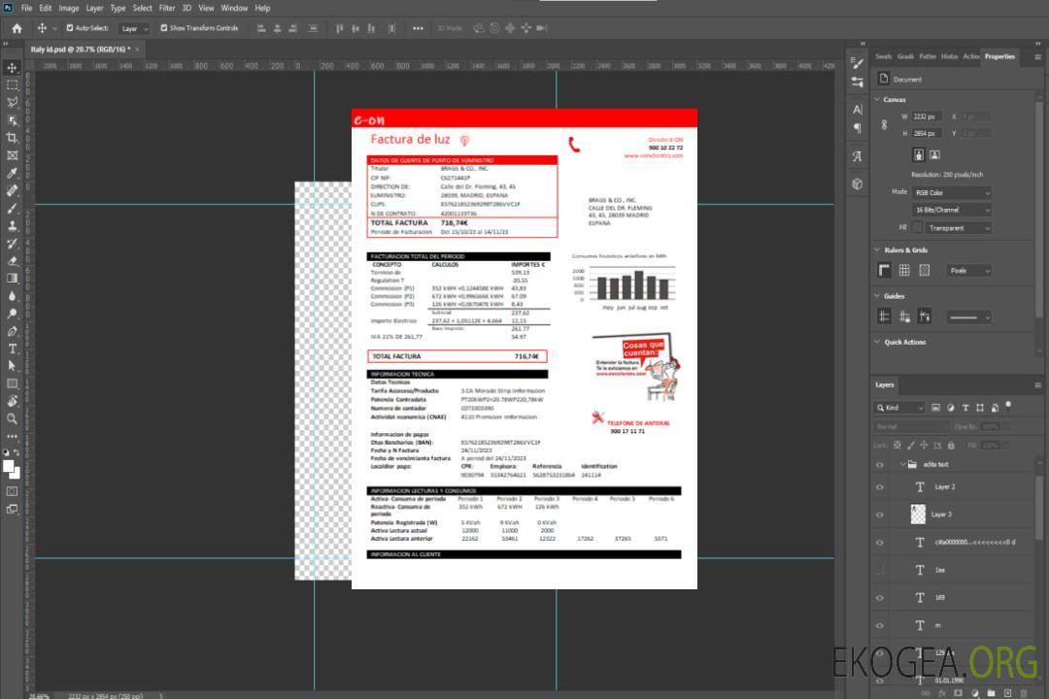
Task: Select the Crop tool
Action: 13,138
